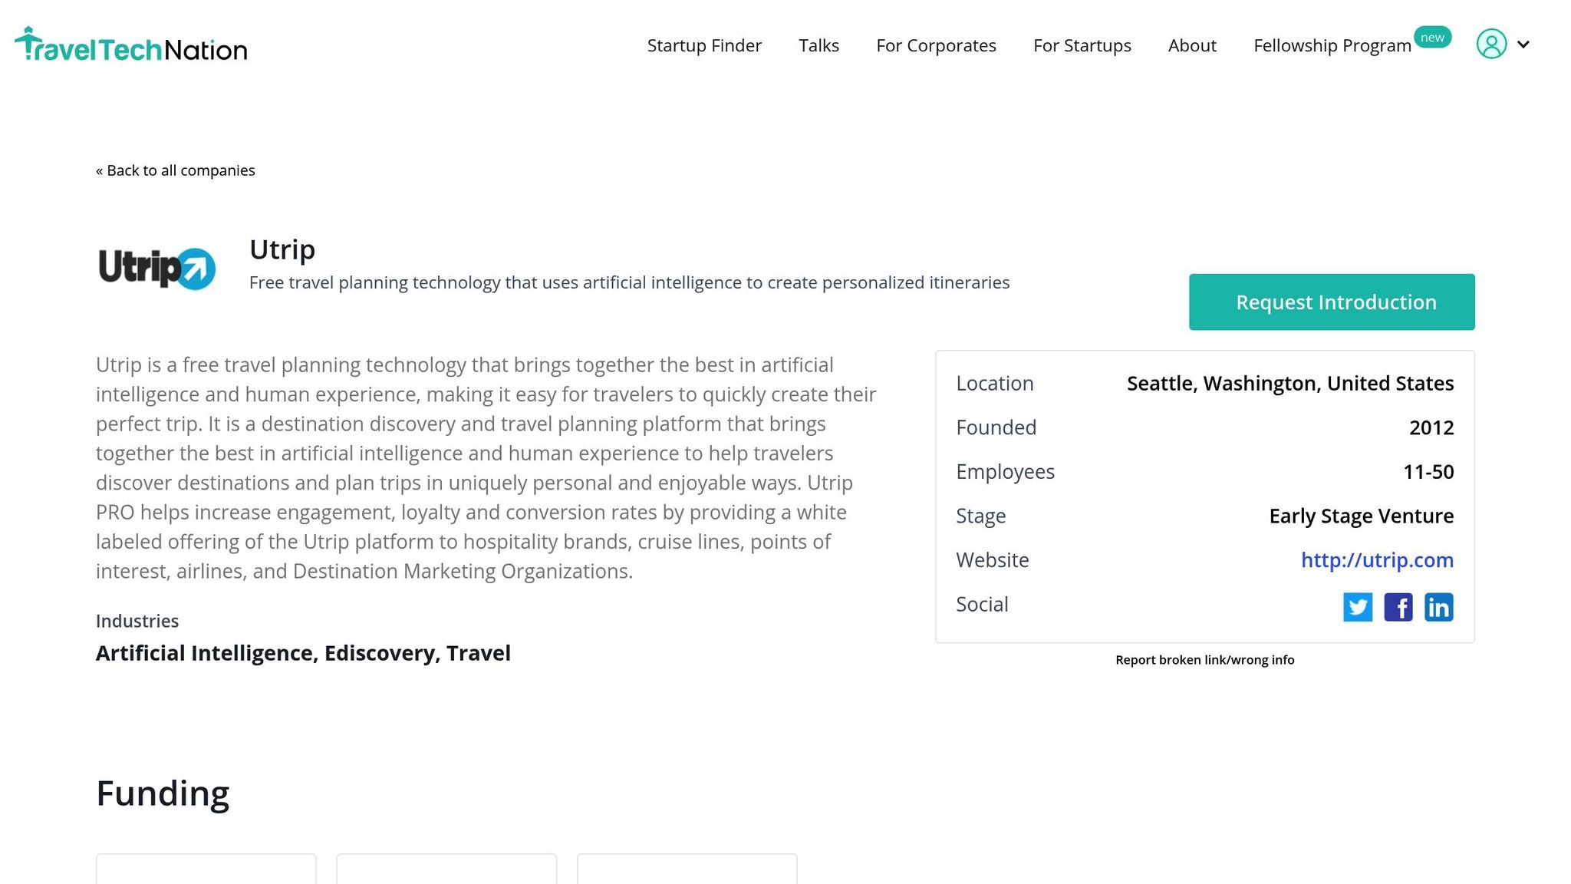Open the Facebook social icon
This screenshot has height=884, width=1571.
pyautogui.click(x=1398, y=607)
